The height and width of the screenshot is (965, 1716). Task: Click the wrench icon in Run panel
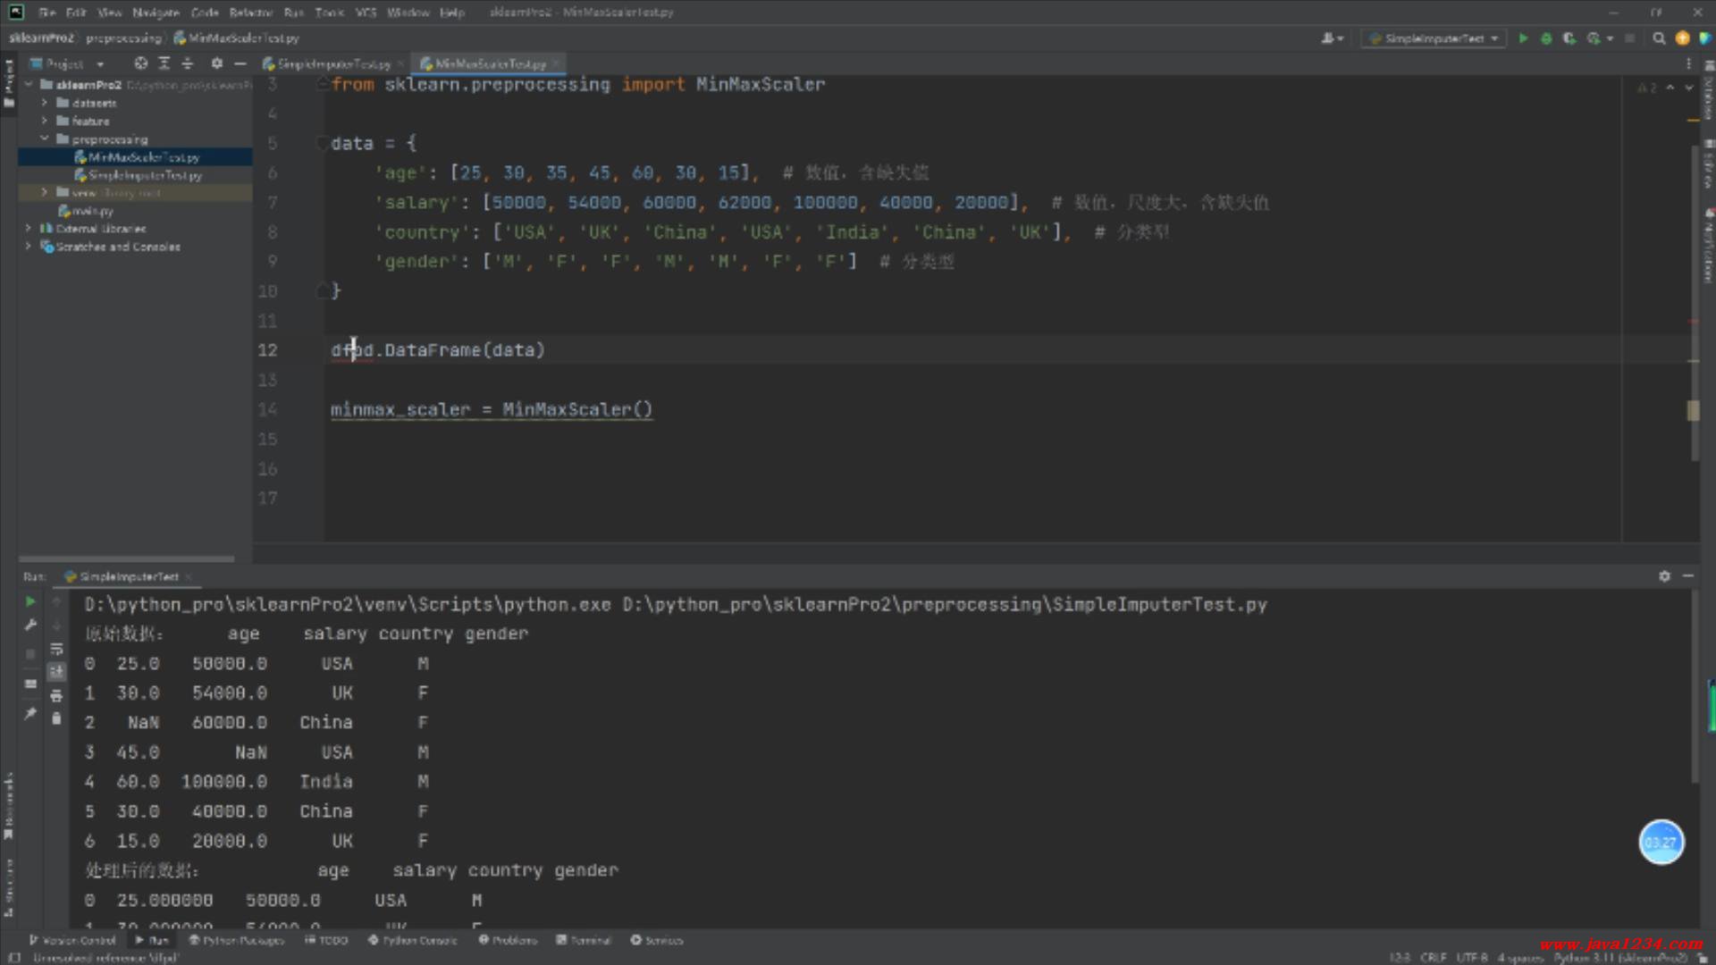pyautogui.click(x=30, y=625)
